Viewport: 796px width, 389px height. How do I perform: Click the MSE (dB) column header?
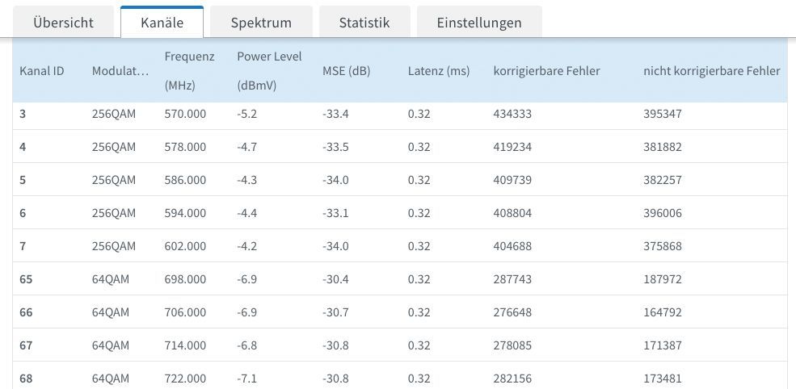click(346, 71)
